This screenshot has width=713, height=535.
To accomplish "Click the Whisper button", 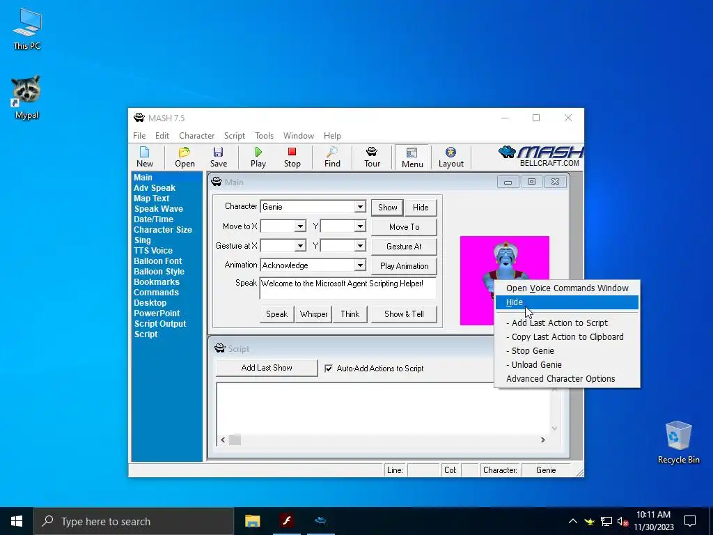I will 314,314.
